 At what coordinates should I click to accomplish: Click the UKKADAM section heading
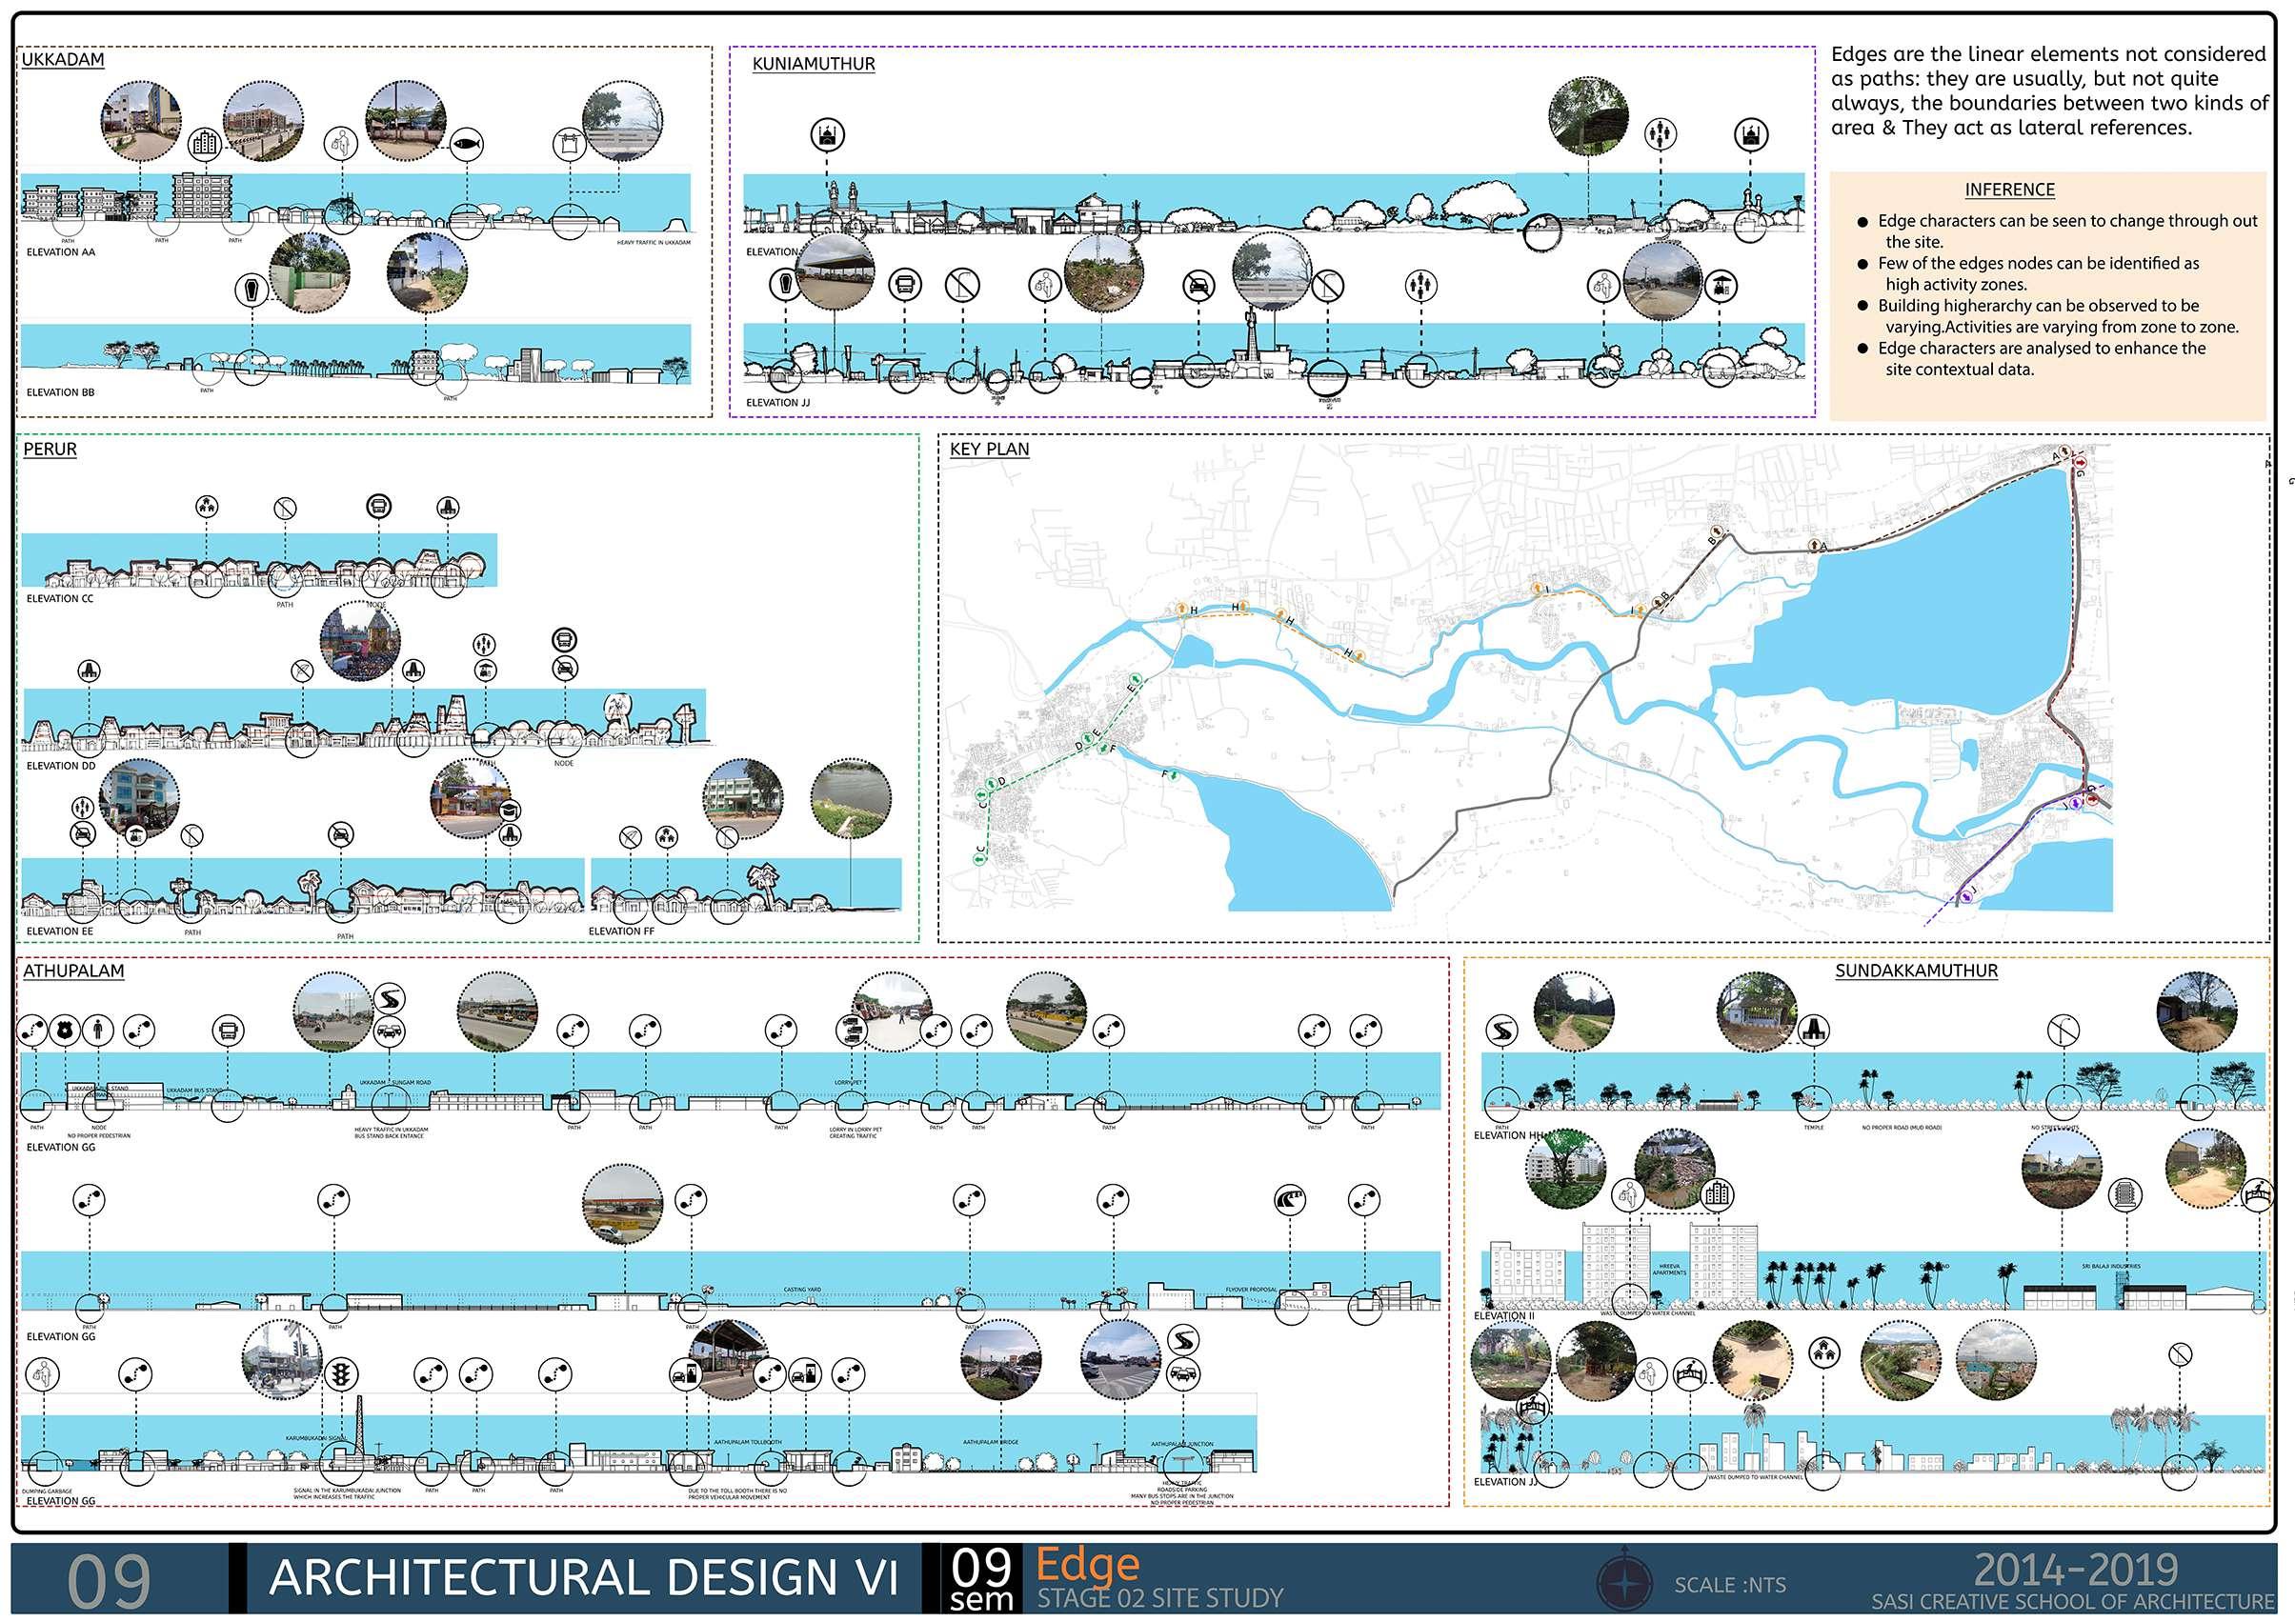coord(63,60)
